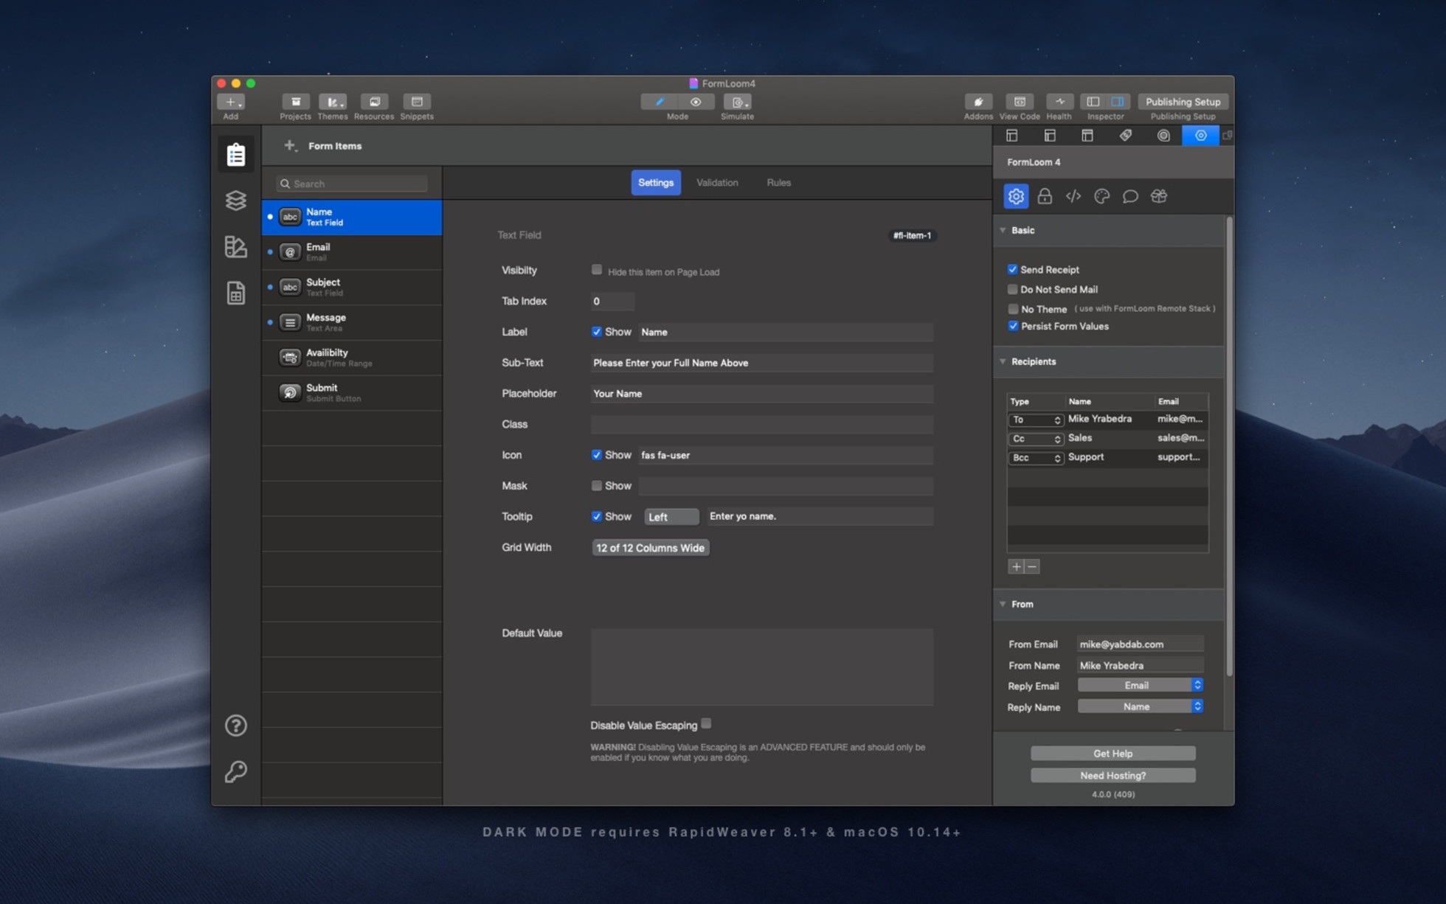1446x904 pixels.
Task: Toggle the Mask Show checkbox
Action: pyautogui.click(x=597, y=486)
